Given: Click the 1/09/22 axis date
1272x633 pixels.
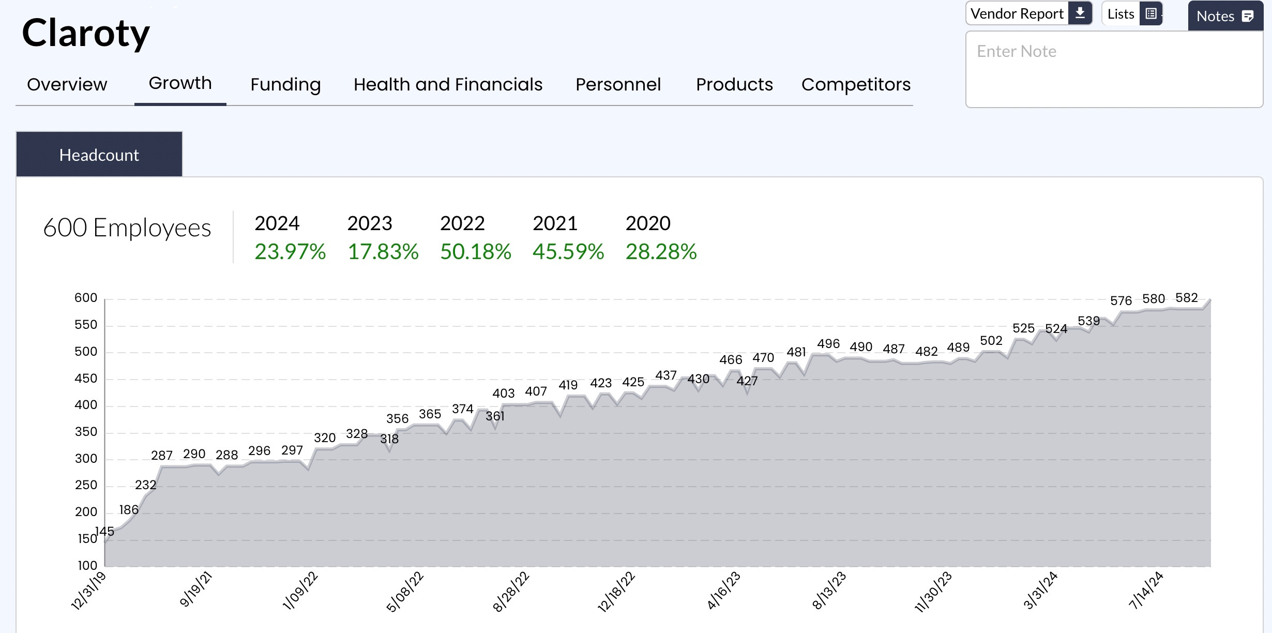Looking at the screenshot, I should [x=300, y=591].
